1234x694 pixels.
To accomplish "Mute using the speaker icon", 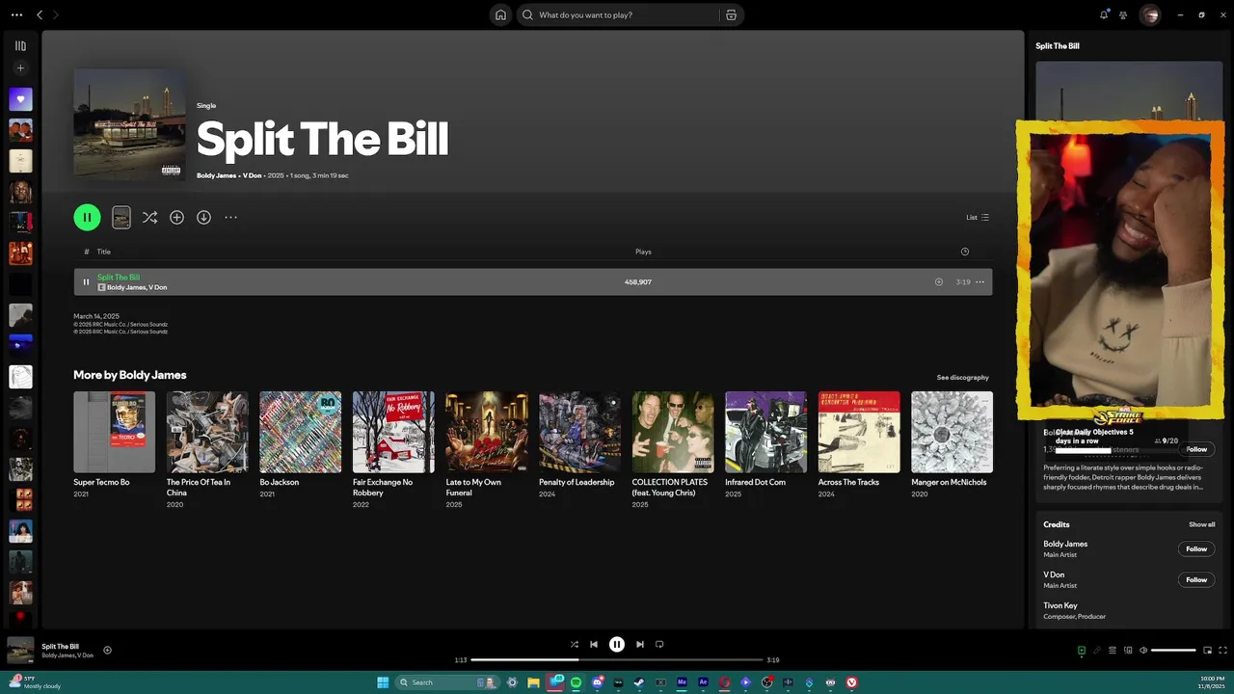I will point(1143,651).
